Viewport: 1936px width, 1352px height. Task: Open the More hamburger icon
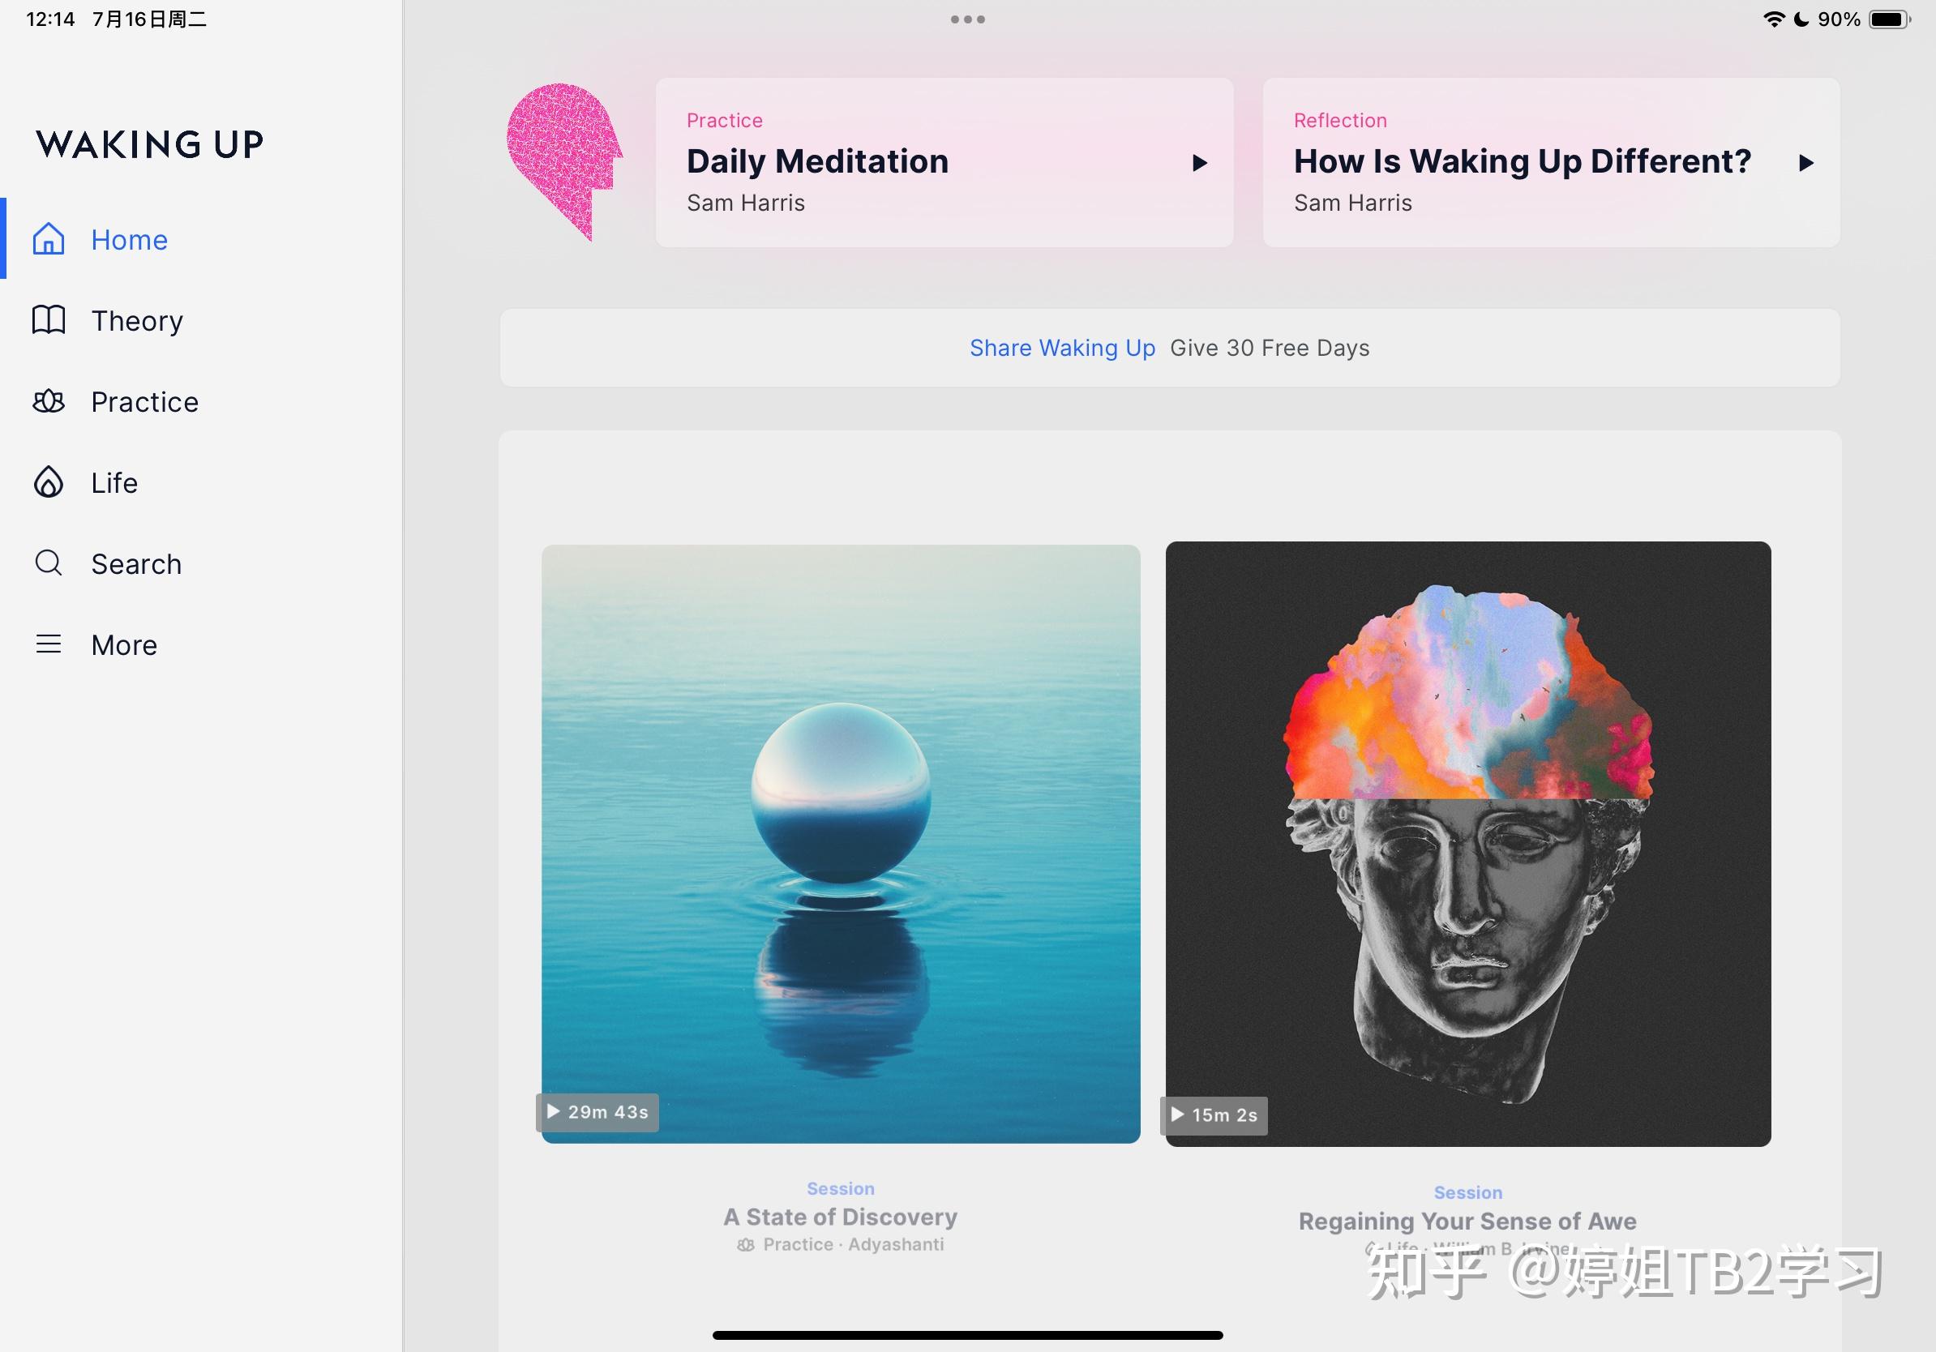[x=48, y=644]
